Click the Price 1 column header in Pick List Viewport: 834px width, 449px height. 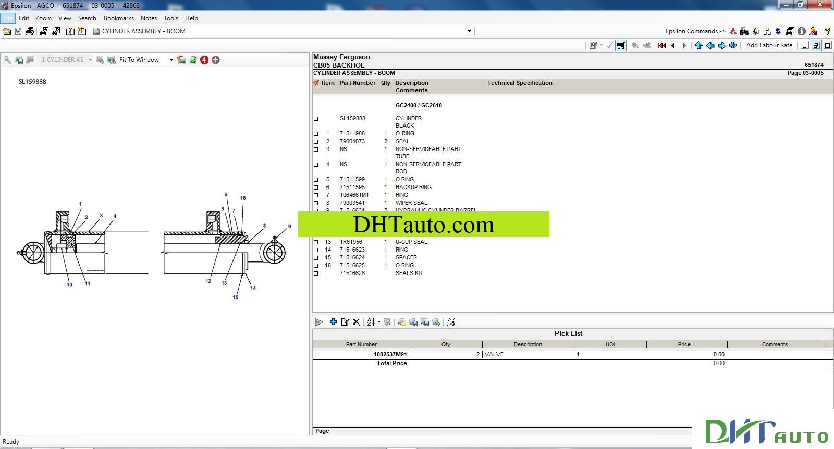[686, 344]
